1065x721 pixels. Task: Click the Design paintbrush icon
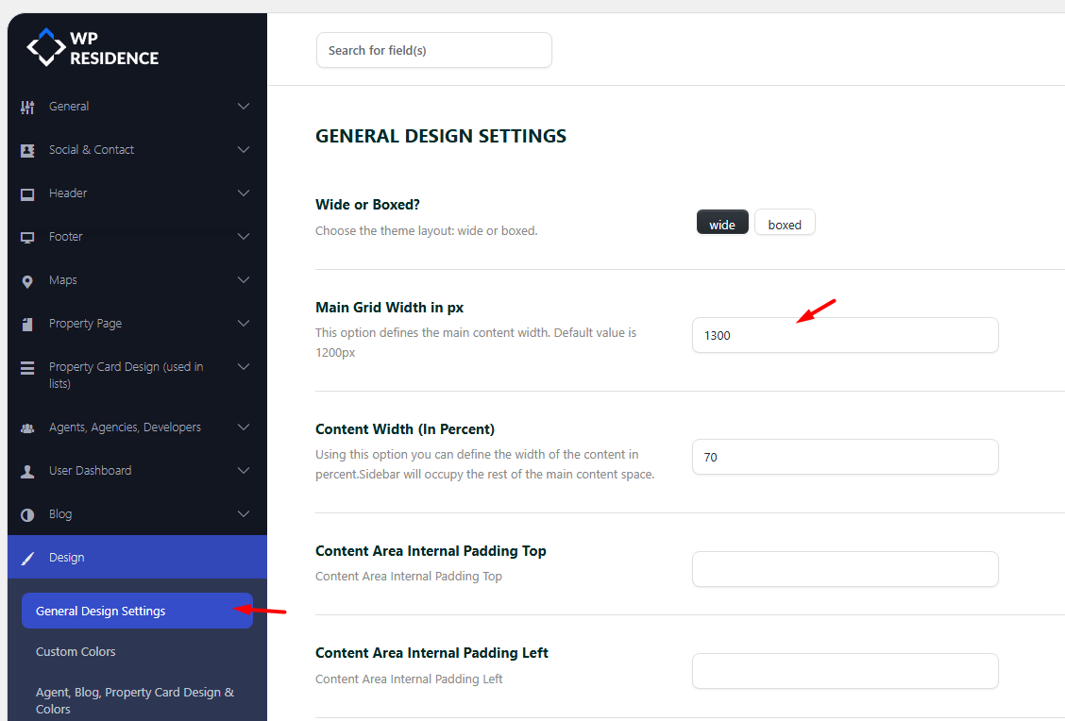pyautogui.click(x=27, y=558)
